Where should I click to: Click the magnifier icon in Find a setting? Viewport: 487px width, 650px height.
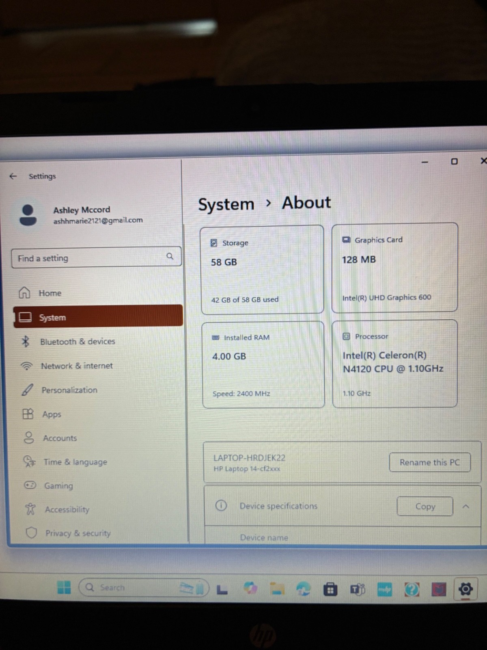pos(170,256)
